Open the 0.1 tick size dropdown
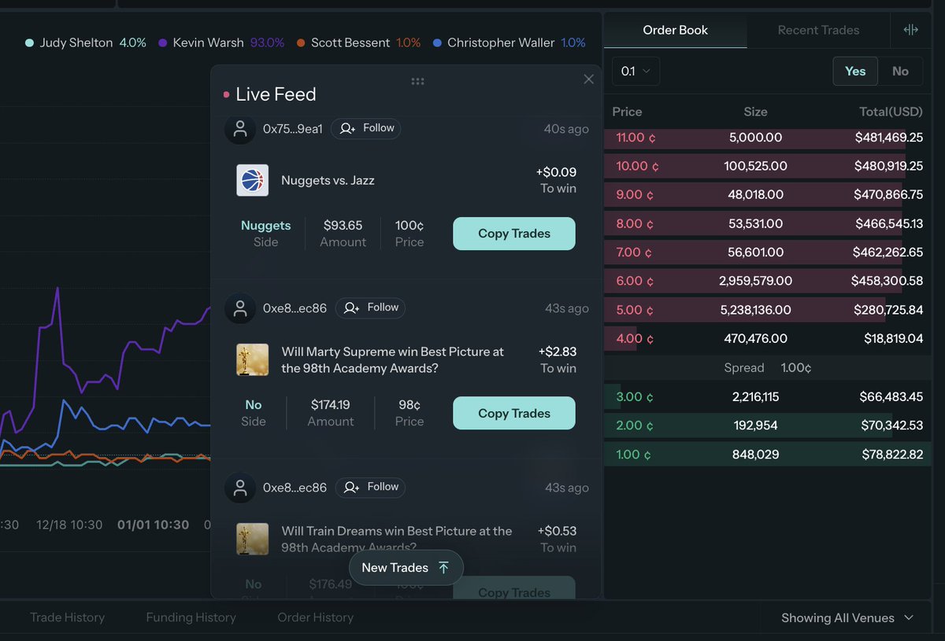Image resolution: width=945 pixels, height=641 pixels. [x=635, y=70]
